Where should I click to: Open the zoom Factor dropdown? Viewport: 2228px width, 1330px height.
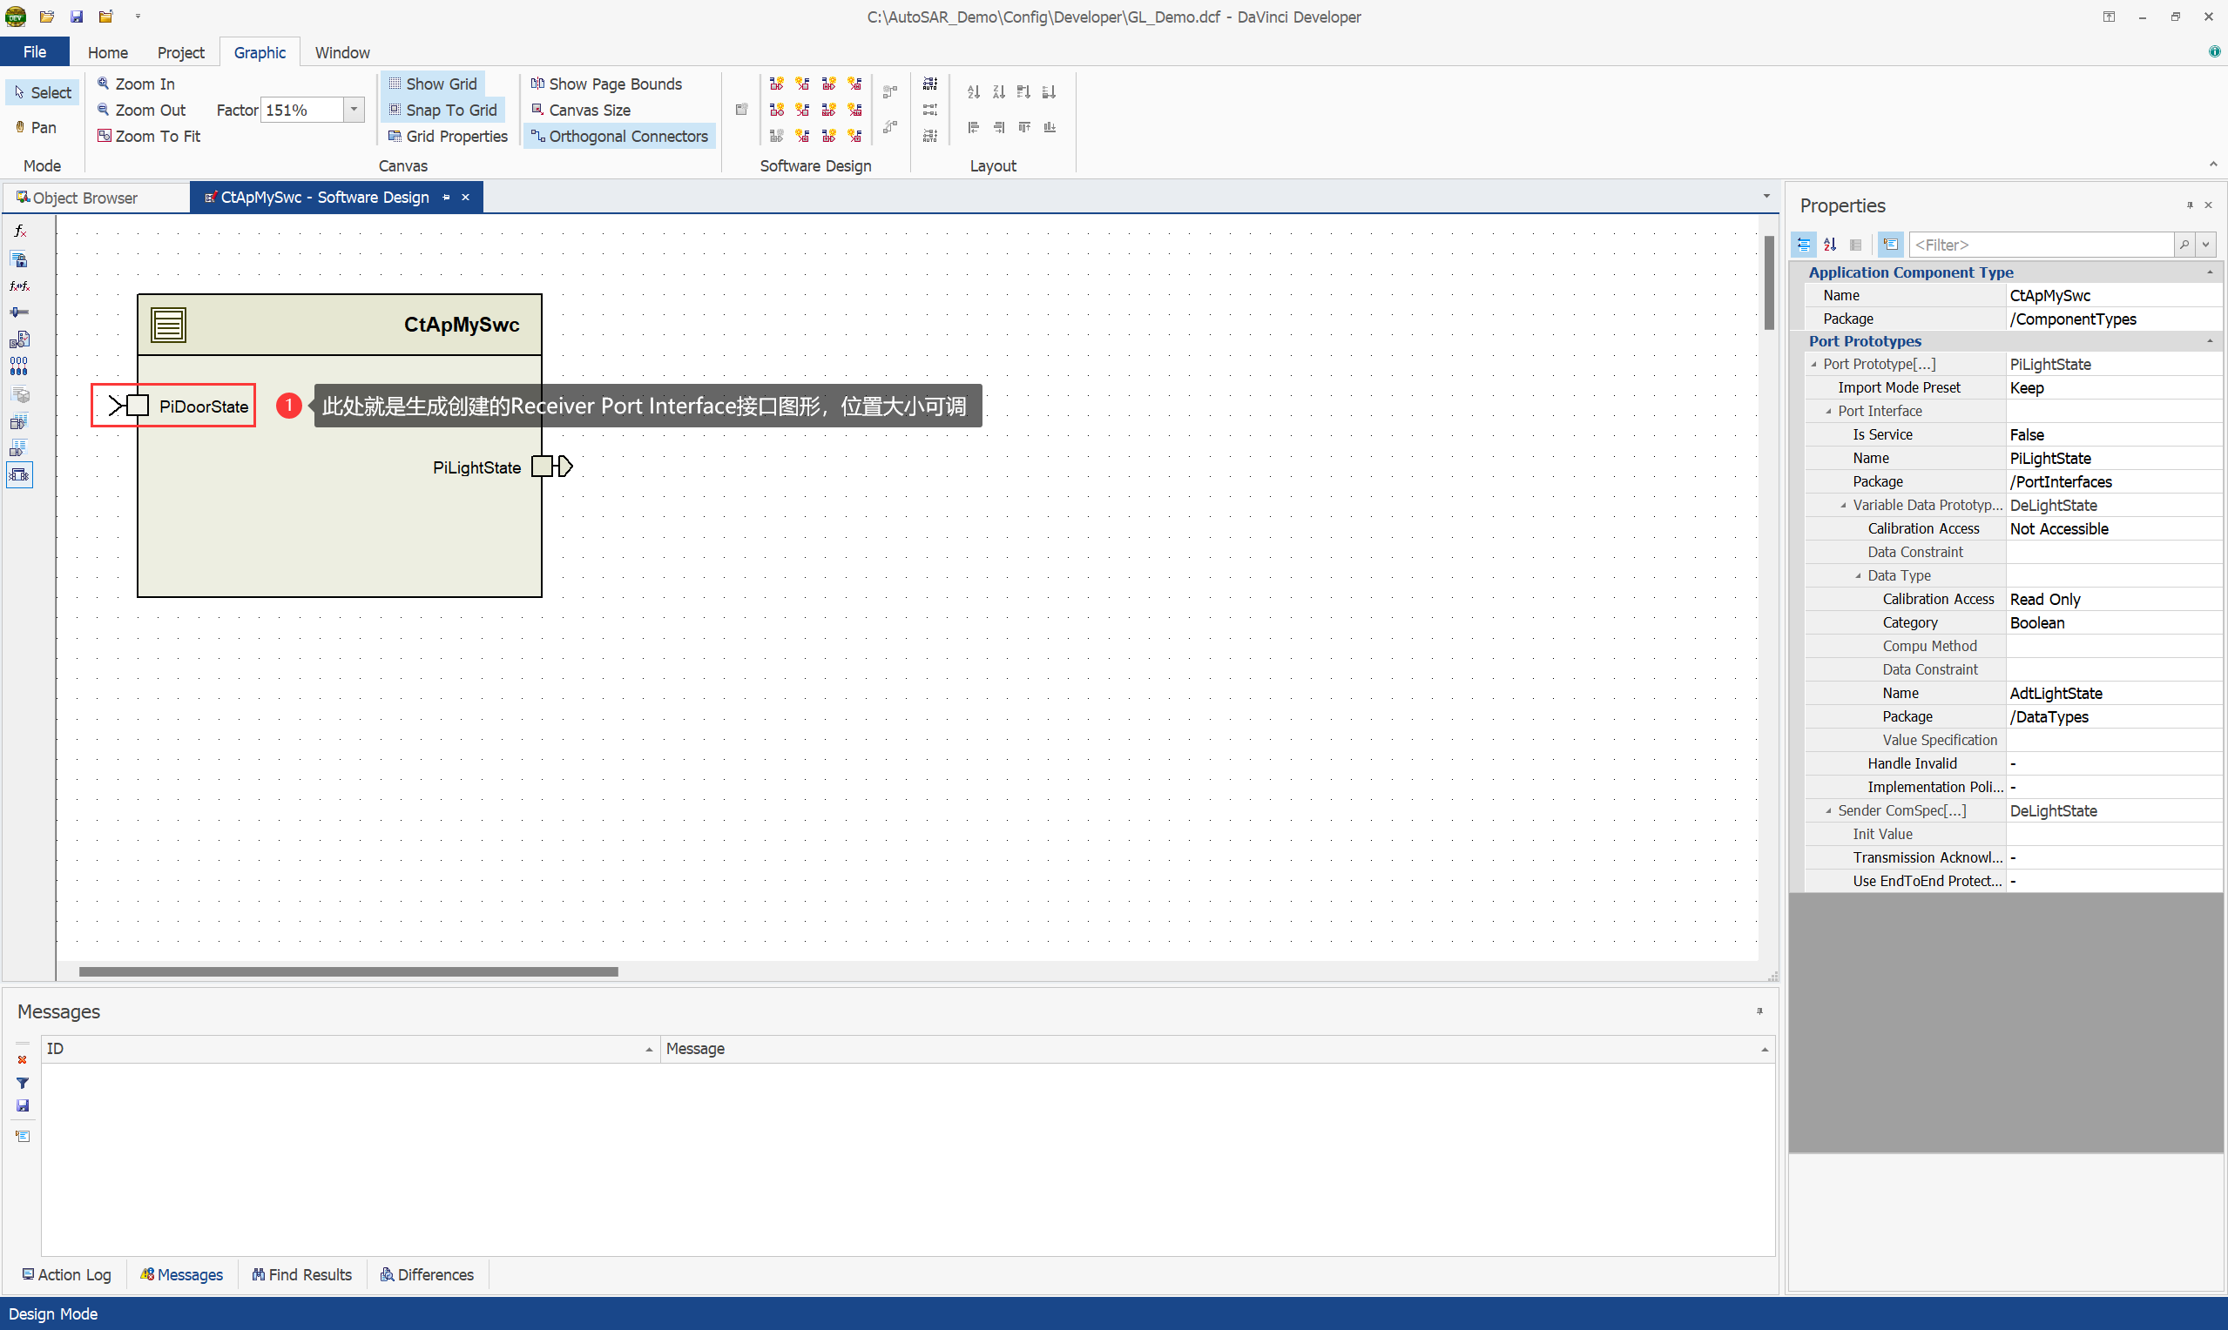[x=354, y=110]
